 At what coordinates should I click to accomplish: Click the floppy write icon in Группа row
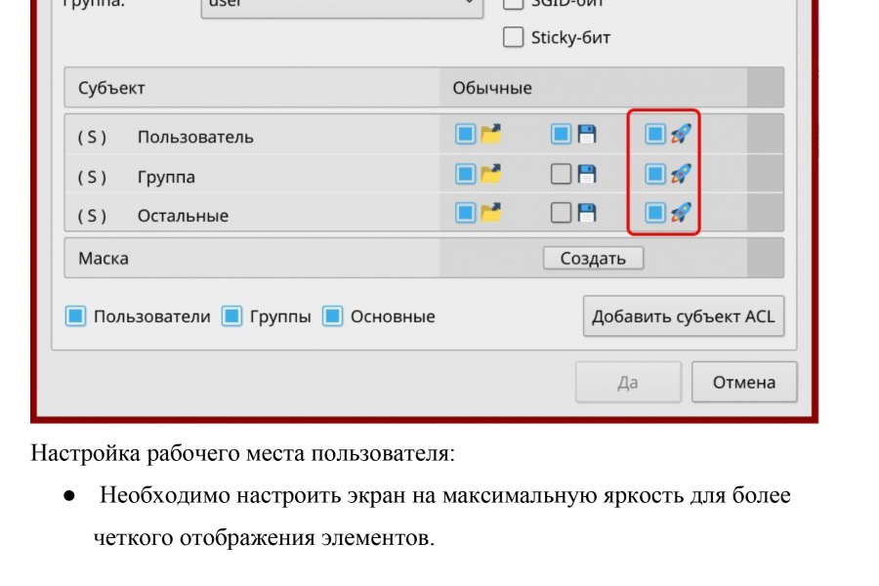(x=586, y=174)
